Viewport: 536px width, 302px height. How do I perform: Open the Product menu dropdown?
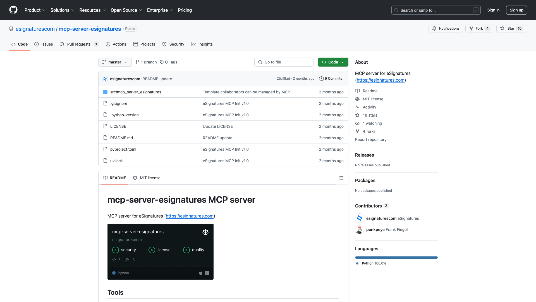click(x=35, y=10)
